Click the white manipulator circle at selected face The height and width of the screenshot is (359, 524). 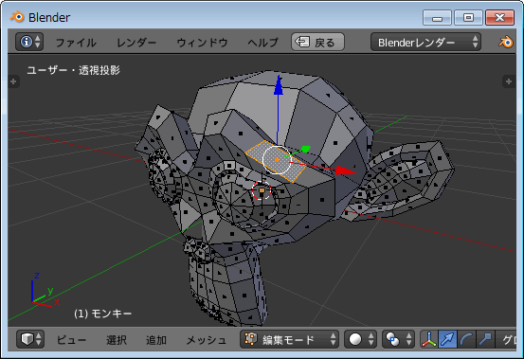(x=277, y=160)
